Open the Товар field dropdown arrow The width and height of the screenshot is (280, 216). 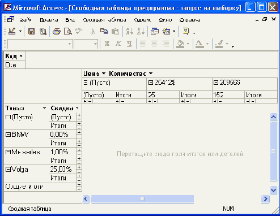[x=44, y=108]
